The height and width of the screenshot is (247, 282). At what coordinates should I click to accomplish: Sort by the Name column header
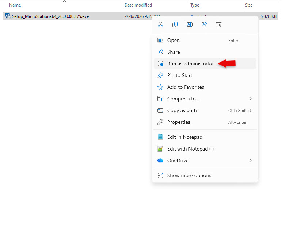[15, 5]
